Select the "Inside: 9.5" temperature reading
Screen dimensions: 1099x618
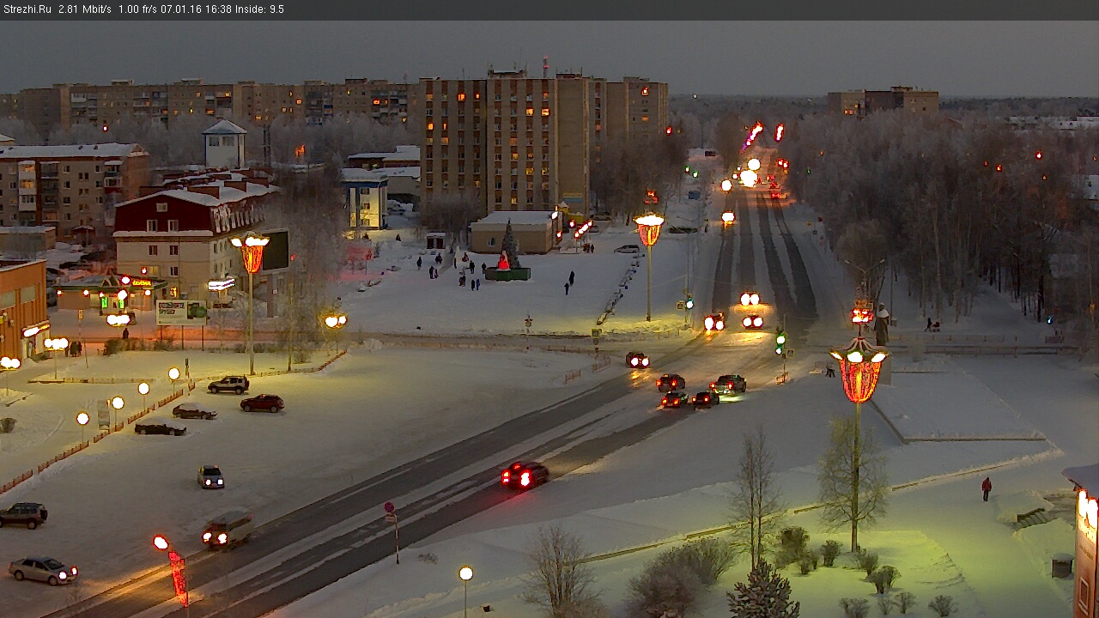click(x=260, y=9)
